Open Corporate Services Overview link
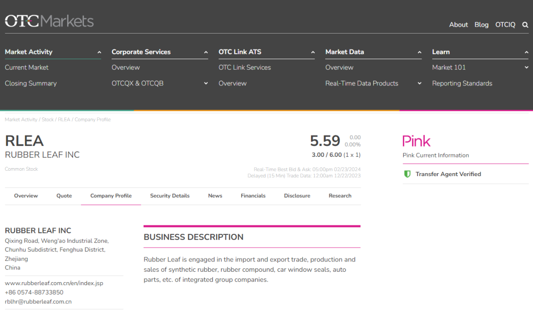The image size is (533, 330). [x=125, y=67]
